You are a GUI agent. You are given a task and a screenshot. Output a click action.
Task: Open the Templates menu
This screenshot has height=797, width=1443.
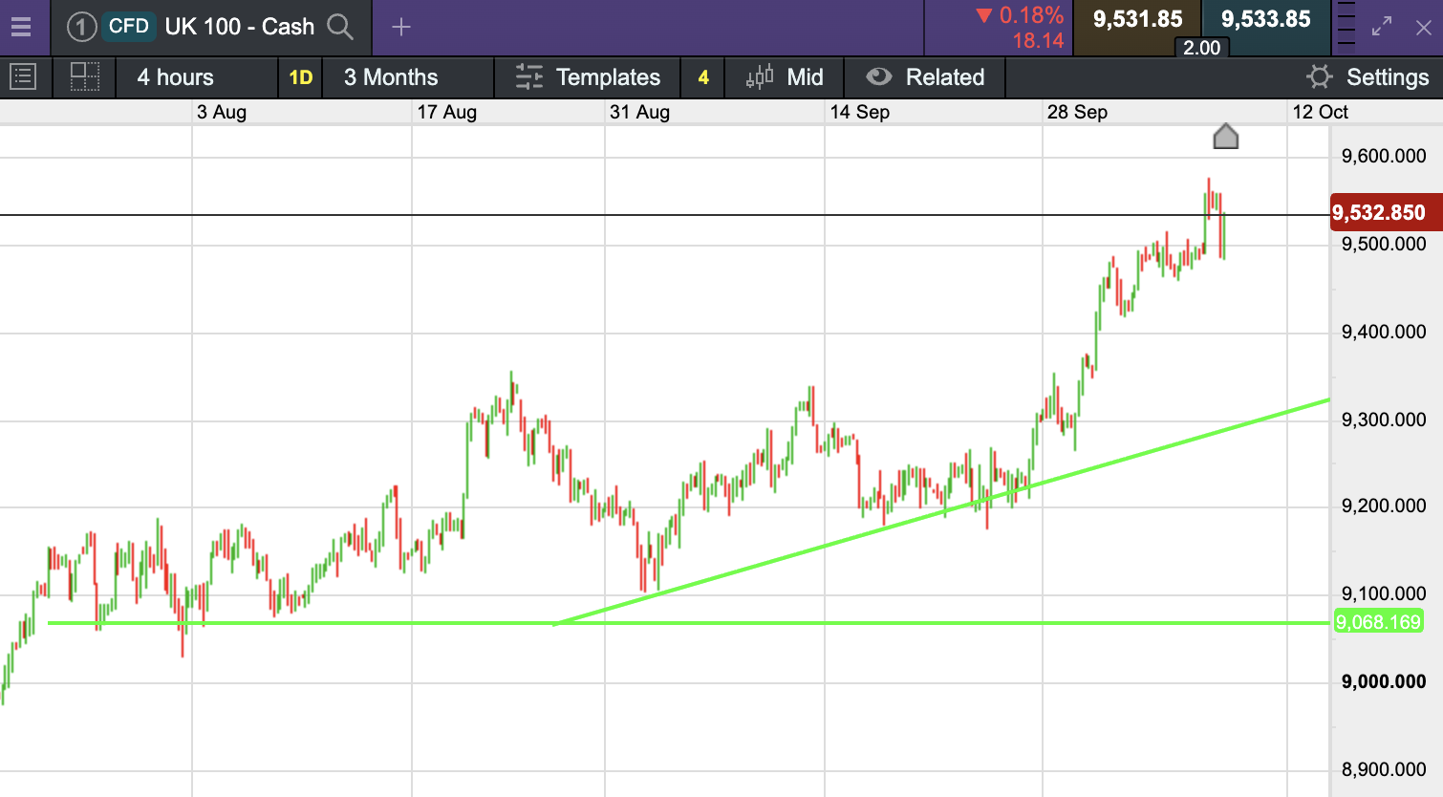click(x=588, y=77)
